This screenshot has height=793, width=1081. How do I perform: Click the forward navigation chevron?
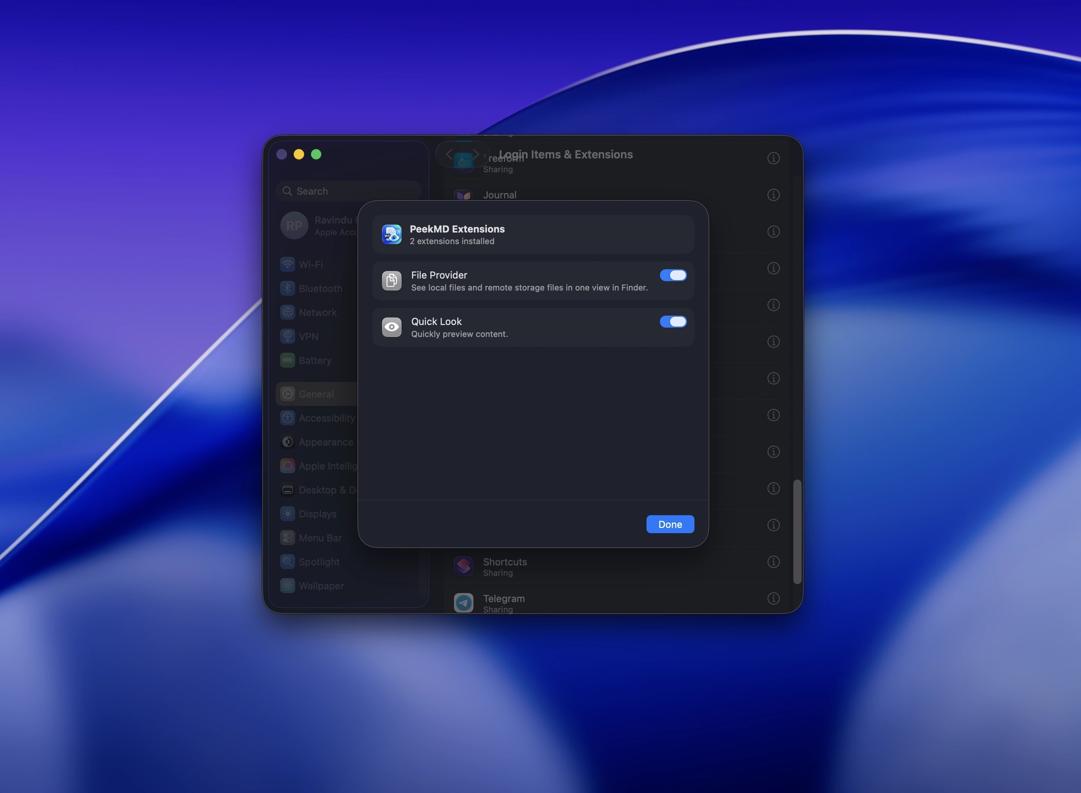click(x=475, y=154)
